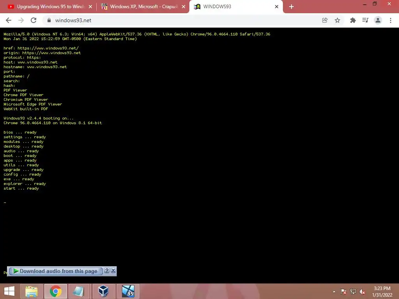This screenshot has height=299, width=399.
Task: Open the Chrome extensions puzzle icon
Action: click(x=353, y=20)
